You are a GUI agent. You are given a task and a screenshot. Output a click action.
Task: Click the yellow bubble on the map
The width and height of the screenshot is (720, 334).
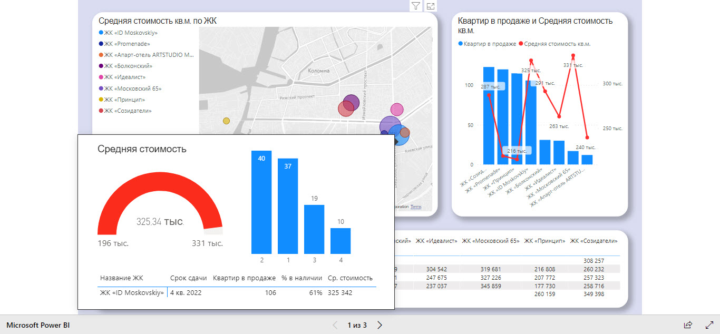point(227,121)
